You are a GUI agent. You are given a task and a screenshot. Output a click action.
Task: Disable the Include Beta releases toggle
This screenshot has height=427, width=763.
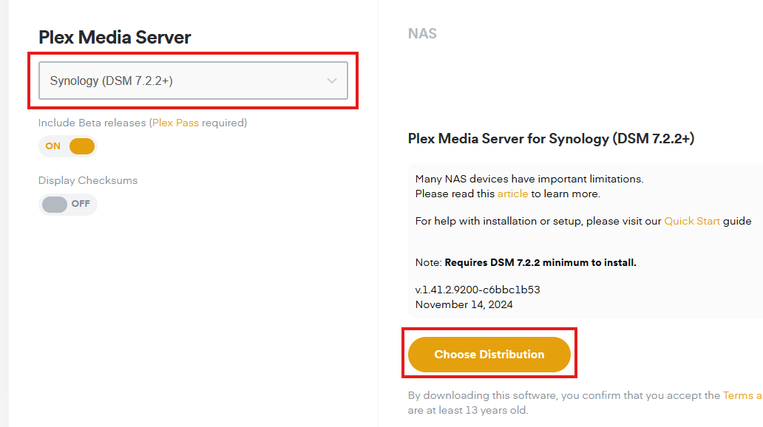click(x=68, y=146)
